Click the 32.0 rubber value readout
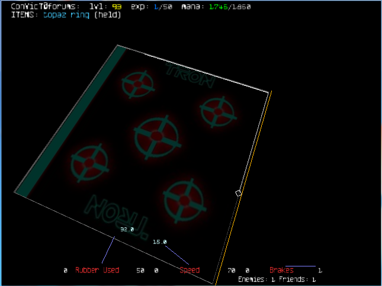 (x=127, y=229)
